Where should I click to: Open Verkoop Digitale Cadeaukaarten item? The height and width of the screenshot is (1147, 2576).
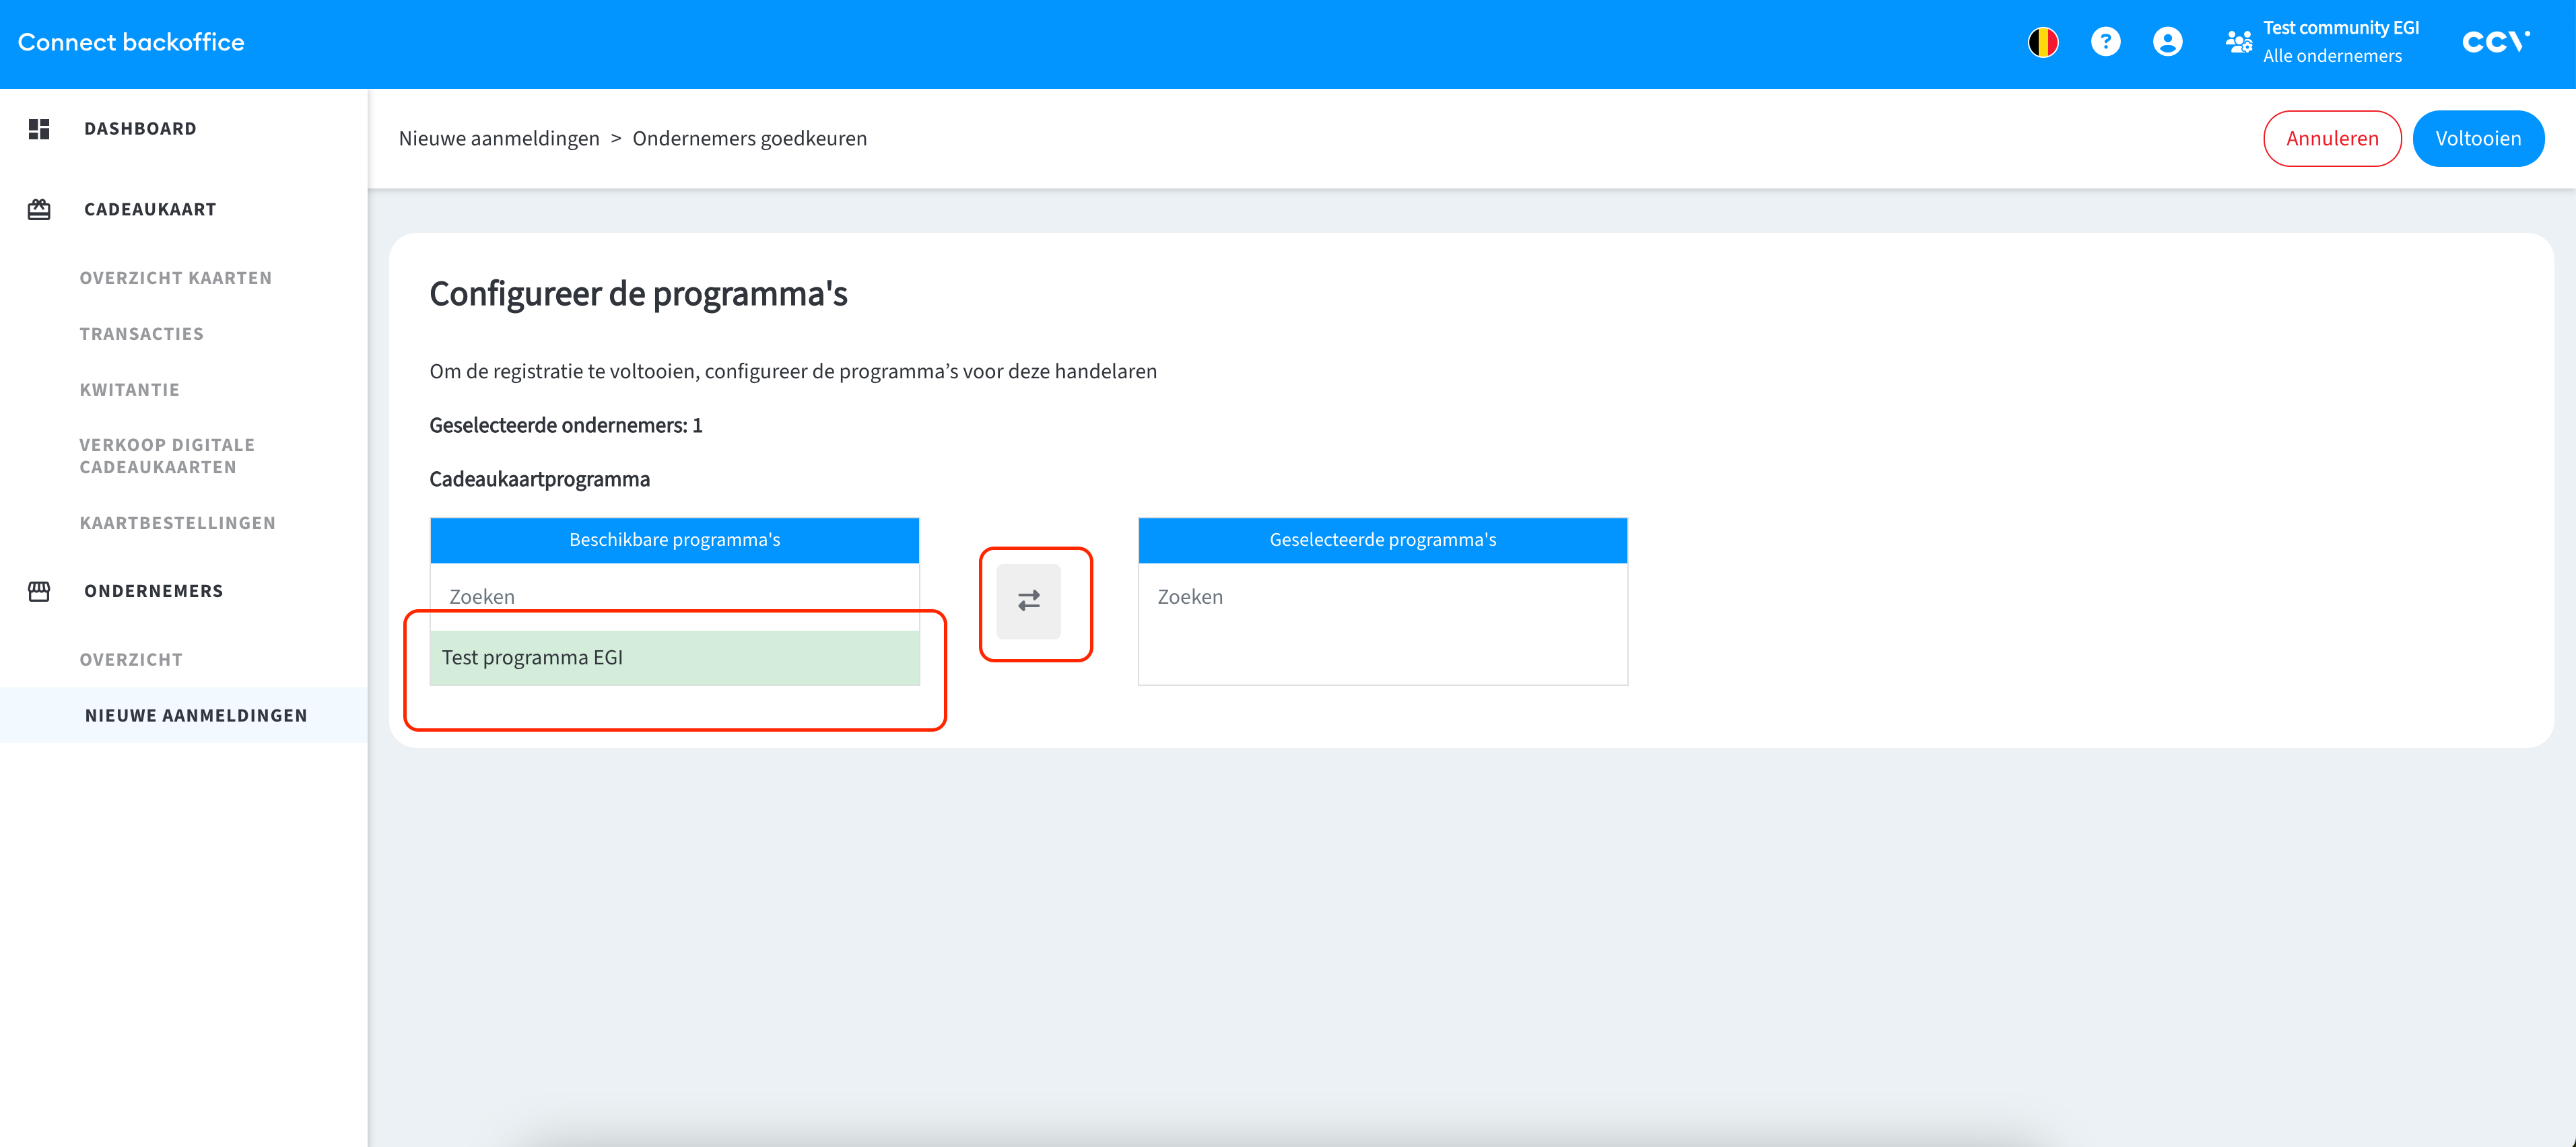167,456
